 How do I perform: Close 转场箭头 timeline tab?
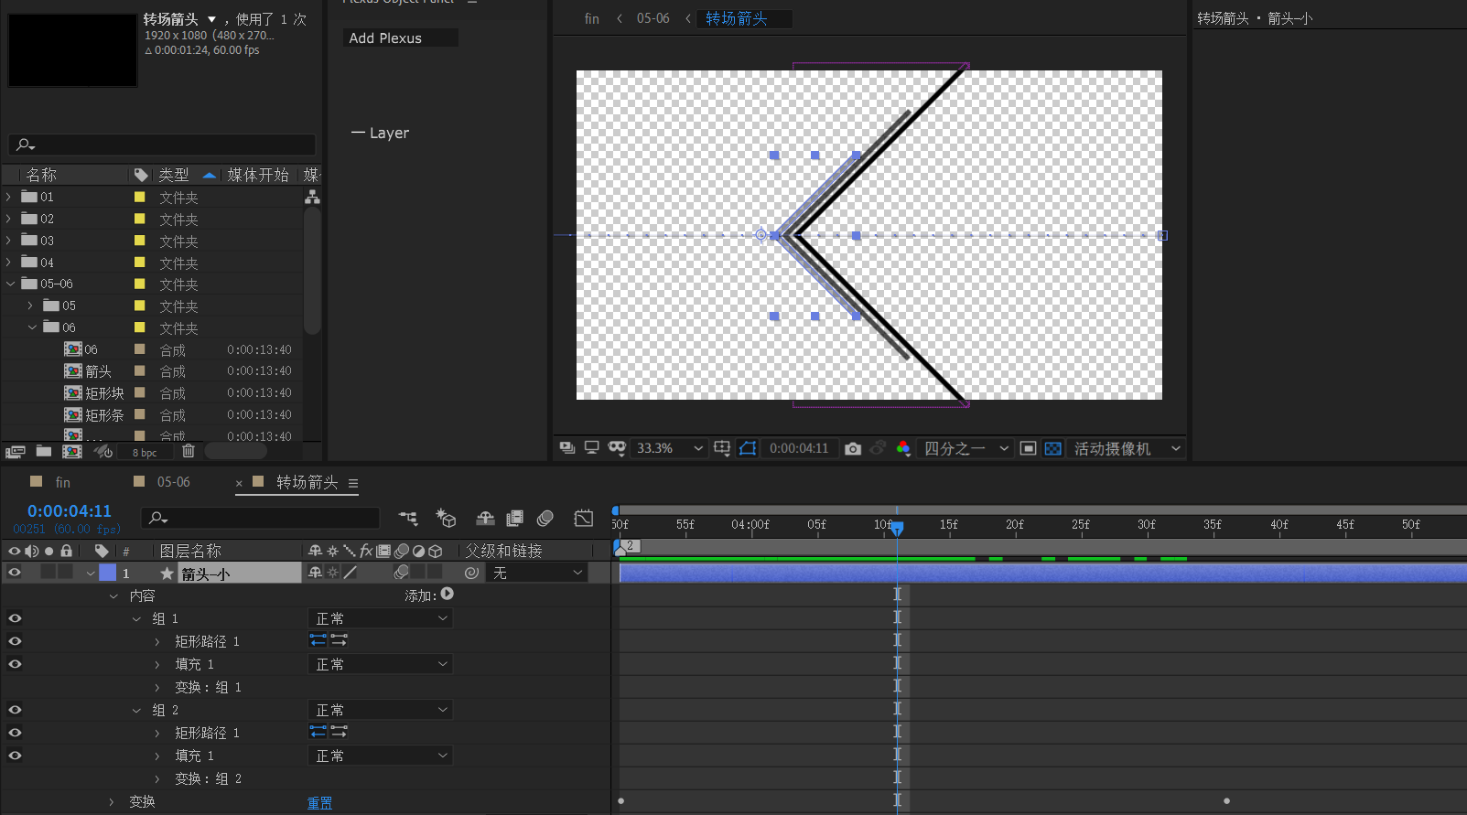(239, 483)
